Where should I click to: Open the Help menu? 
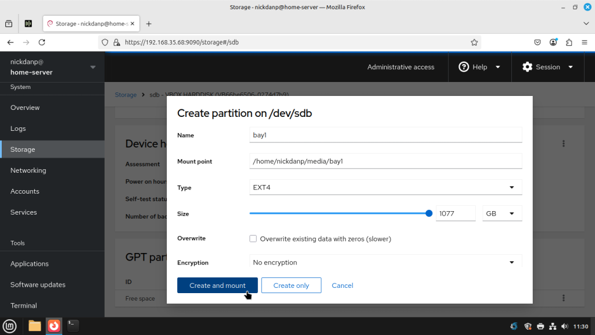(479, 67)
